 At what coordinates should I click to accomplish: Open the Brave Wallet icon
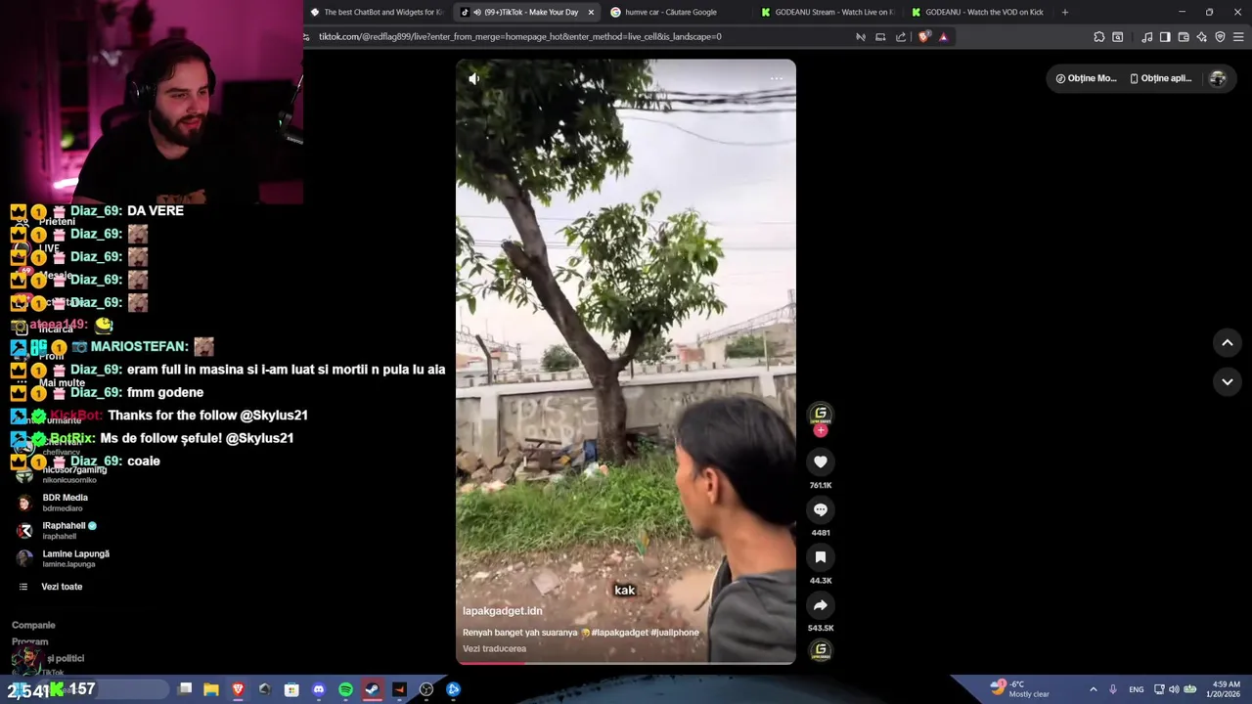[x=1184, y=37]
